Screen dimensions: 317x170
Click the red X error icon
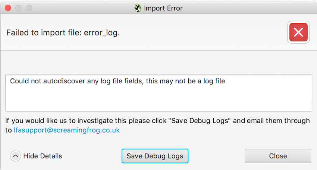[x=298, y=33]
